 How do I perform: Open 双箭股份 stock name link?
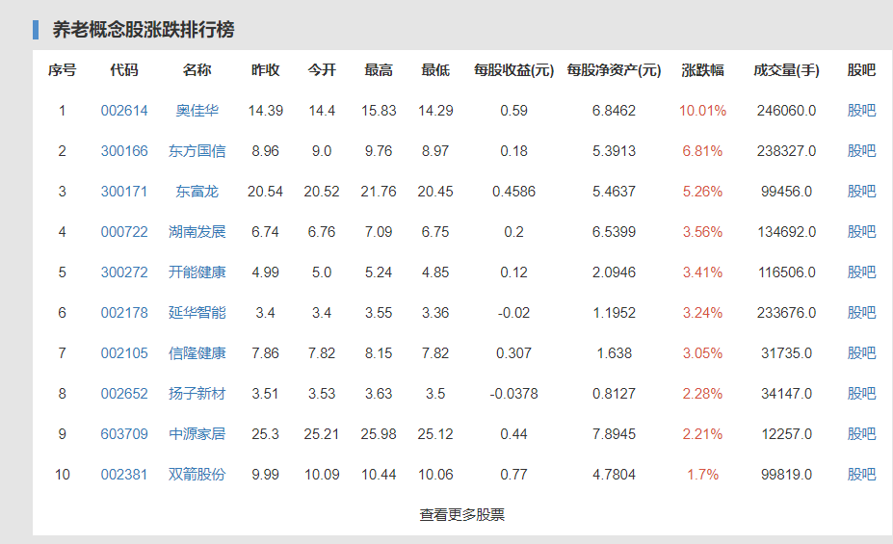coord(197,474)
